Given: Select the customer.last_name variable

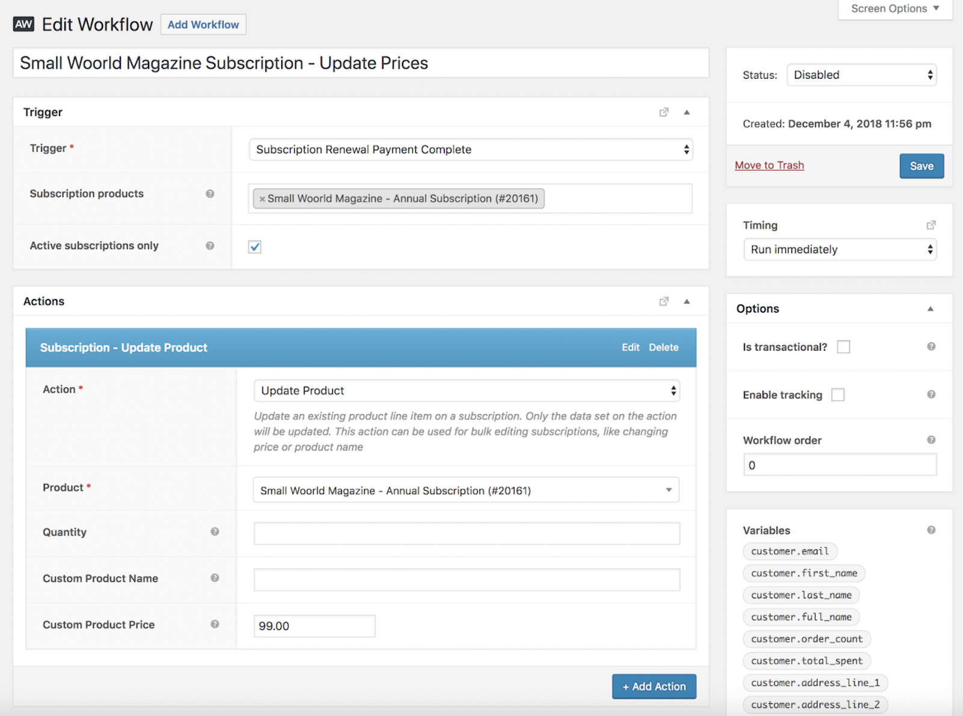Looking at the screenshot, I should click(801, 595).
